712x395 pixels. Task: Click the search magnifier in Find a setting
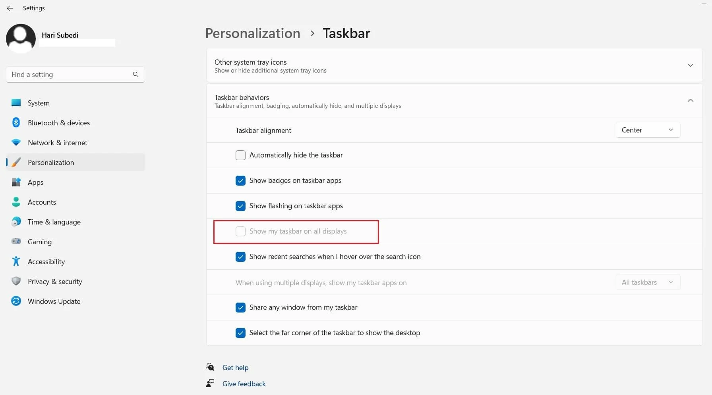point(135,74)
